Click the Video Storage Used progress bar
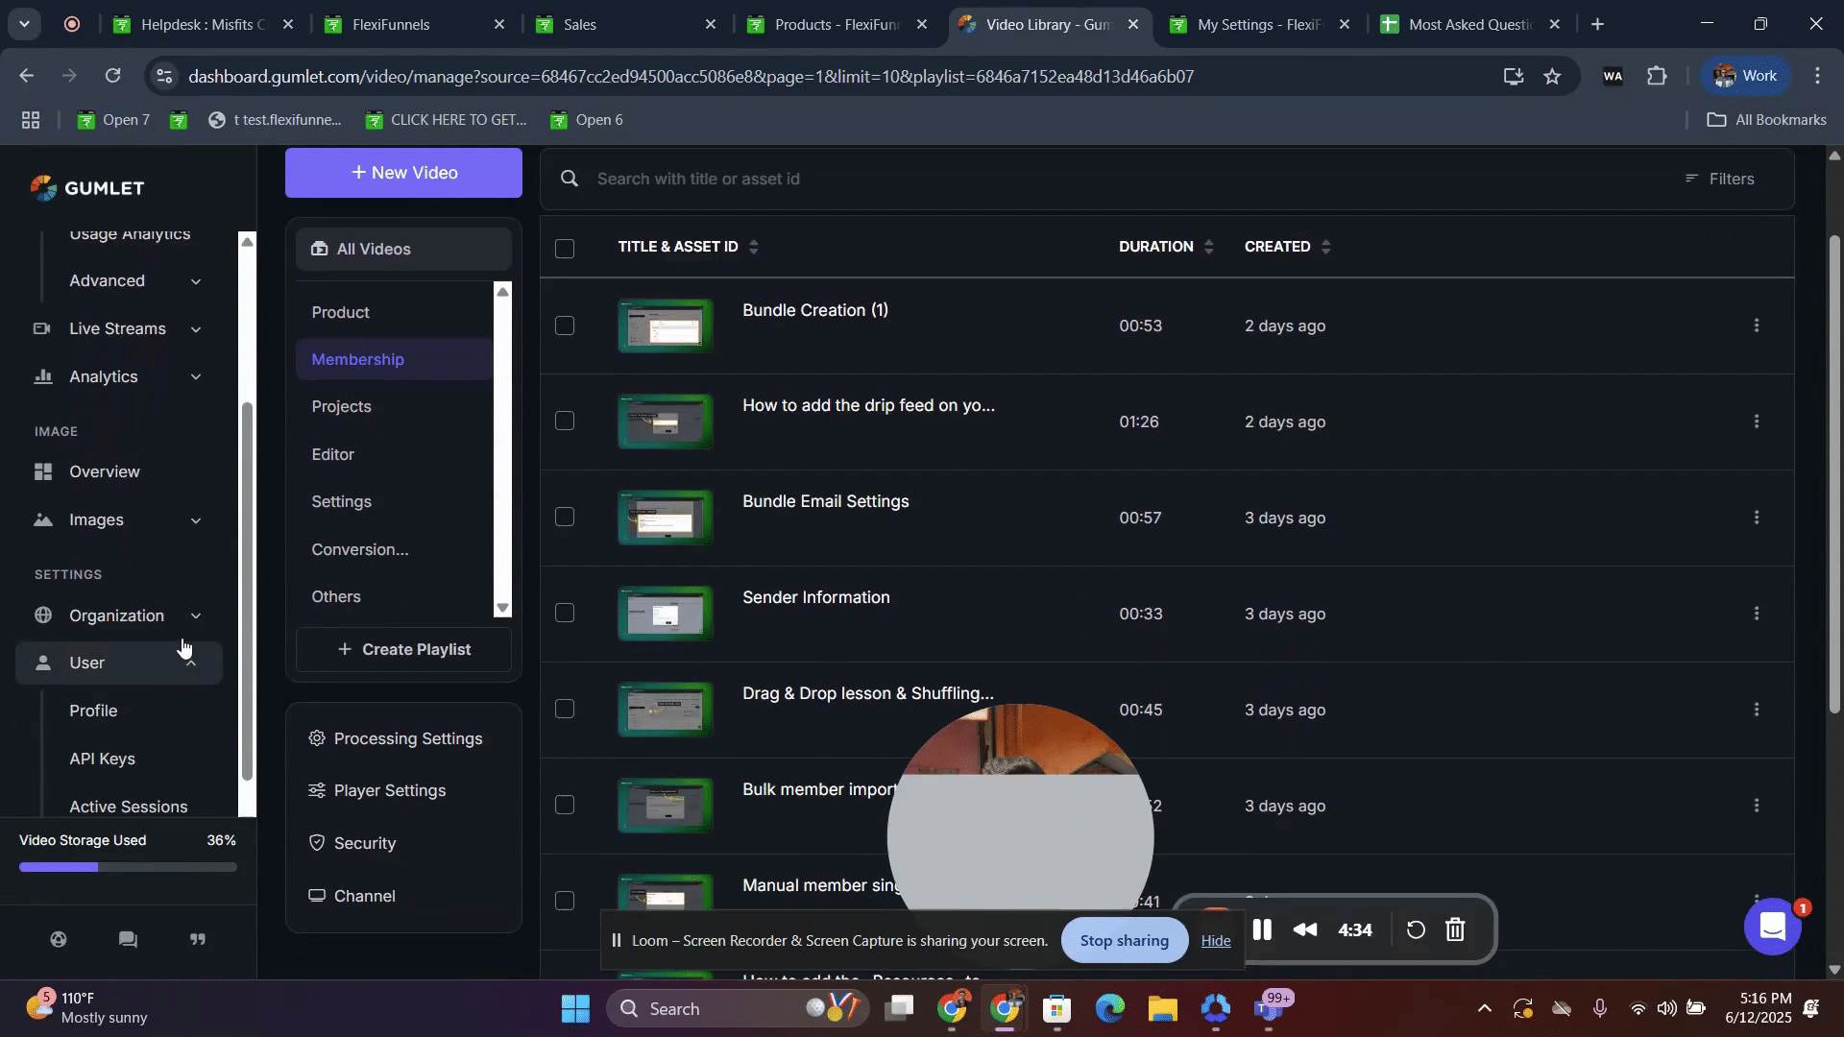The image size is (1844, 1037). coord(128,867)
